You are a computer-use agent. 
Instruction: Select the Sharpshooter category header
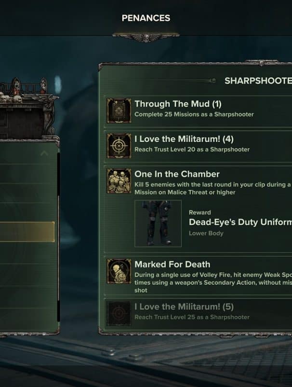pyautogui.click(x=258, y=81)
